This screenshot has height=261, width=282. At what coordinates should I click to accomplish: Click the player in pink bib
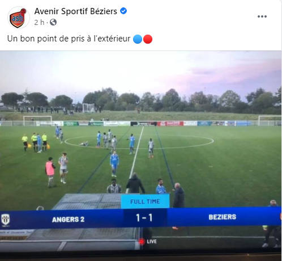coord(50,172)
